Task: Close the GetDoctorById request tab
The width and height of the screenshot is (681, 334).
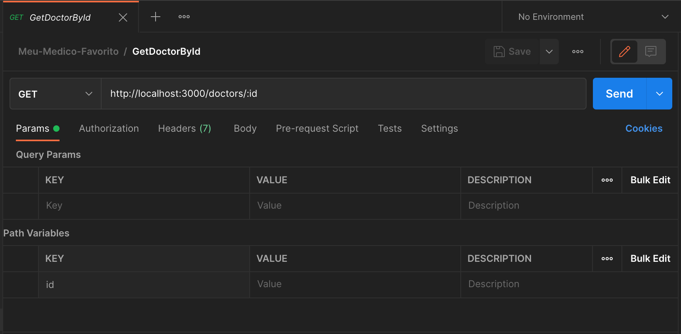Action: 123,17
